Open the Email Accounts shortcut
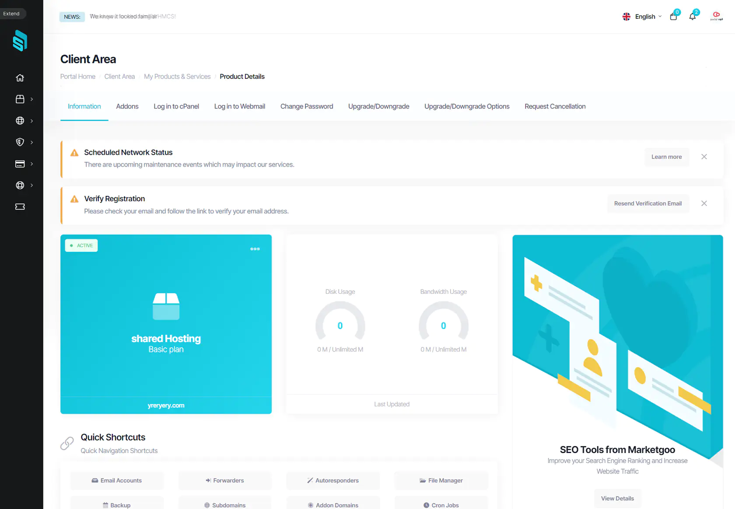 coord(117,481)
